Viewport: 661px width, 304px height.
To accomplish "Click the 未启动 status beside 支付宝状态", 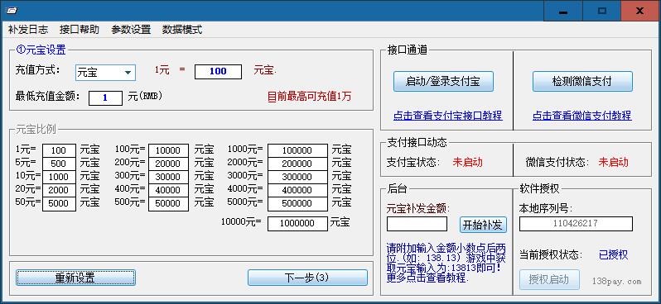I will tap(467, 162).
